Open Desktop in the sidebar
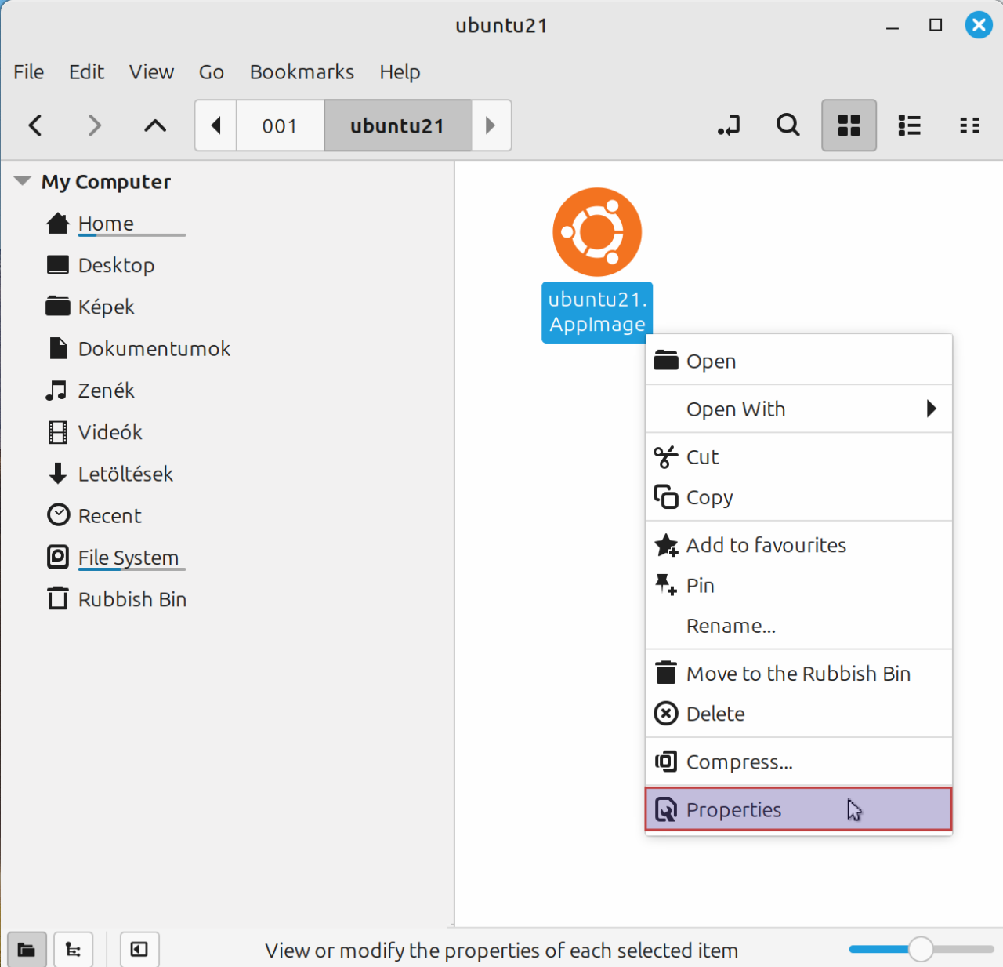This screenshot has width=1003, height=967. [116, 265]
